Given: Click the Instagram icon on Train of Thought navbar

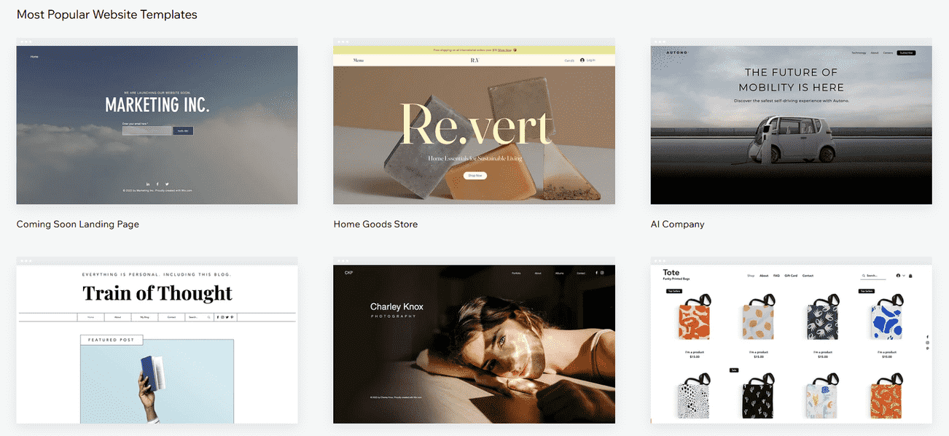Looking at the screenshot, I should coord(222,317).
